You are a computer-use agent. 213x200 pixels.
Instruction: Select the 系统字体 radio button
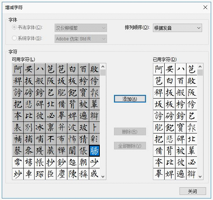(14, 38)
